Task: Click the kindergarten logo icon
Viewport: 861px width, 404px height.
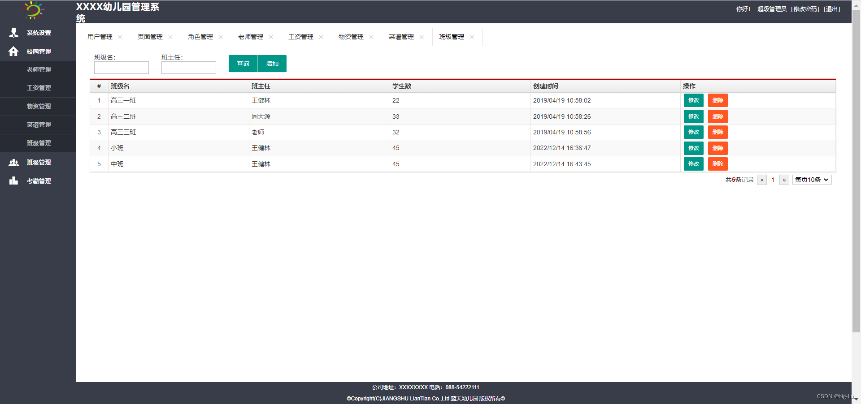Action: pos(34,10)
